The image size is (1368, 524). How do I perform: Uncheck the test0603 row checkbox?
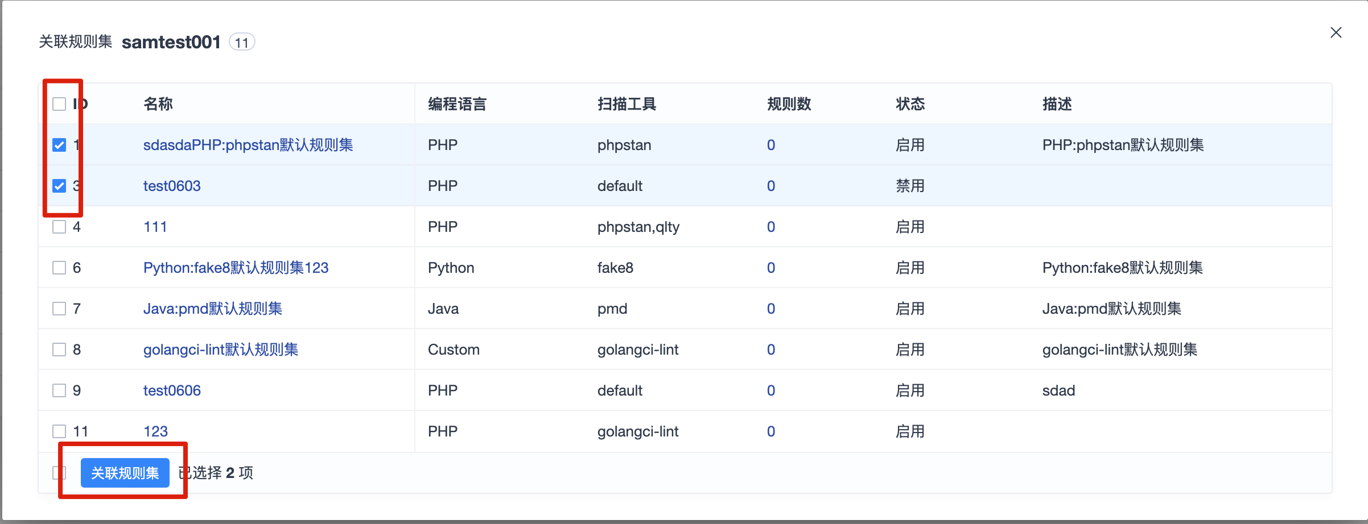coord(59,186)
